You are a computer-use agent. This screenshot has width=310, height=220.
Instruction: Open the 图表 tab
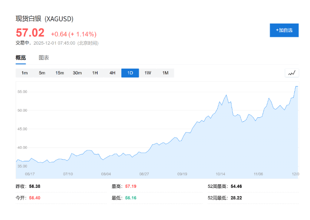click(x=44, y=58)
